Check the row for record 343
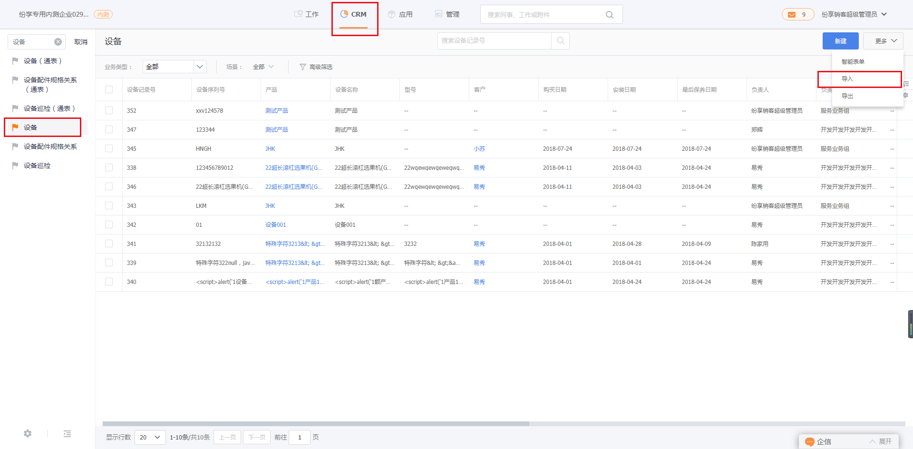 (x=109, y=205)
